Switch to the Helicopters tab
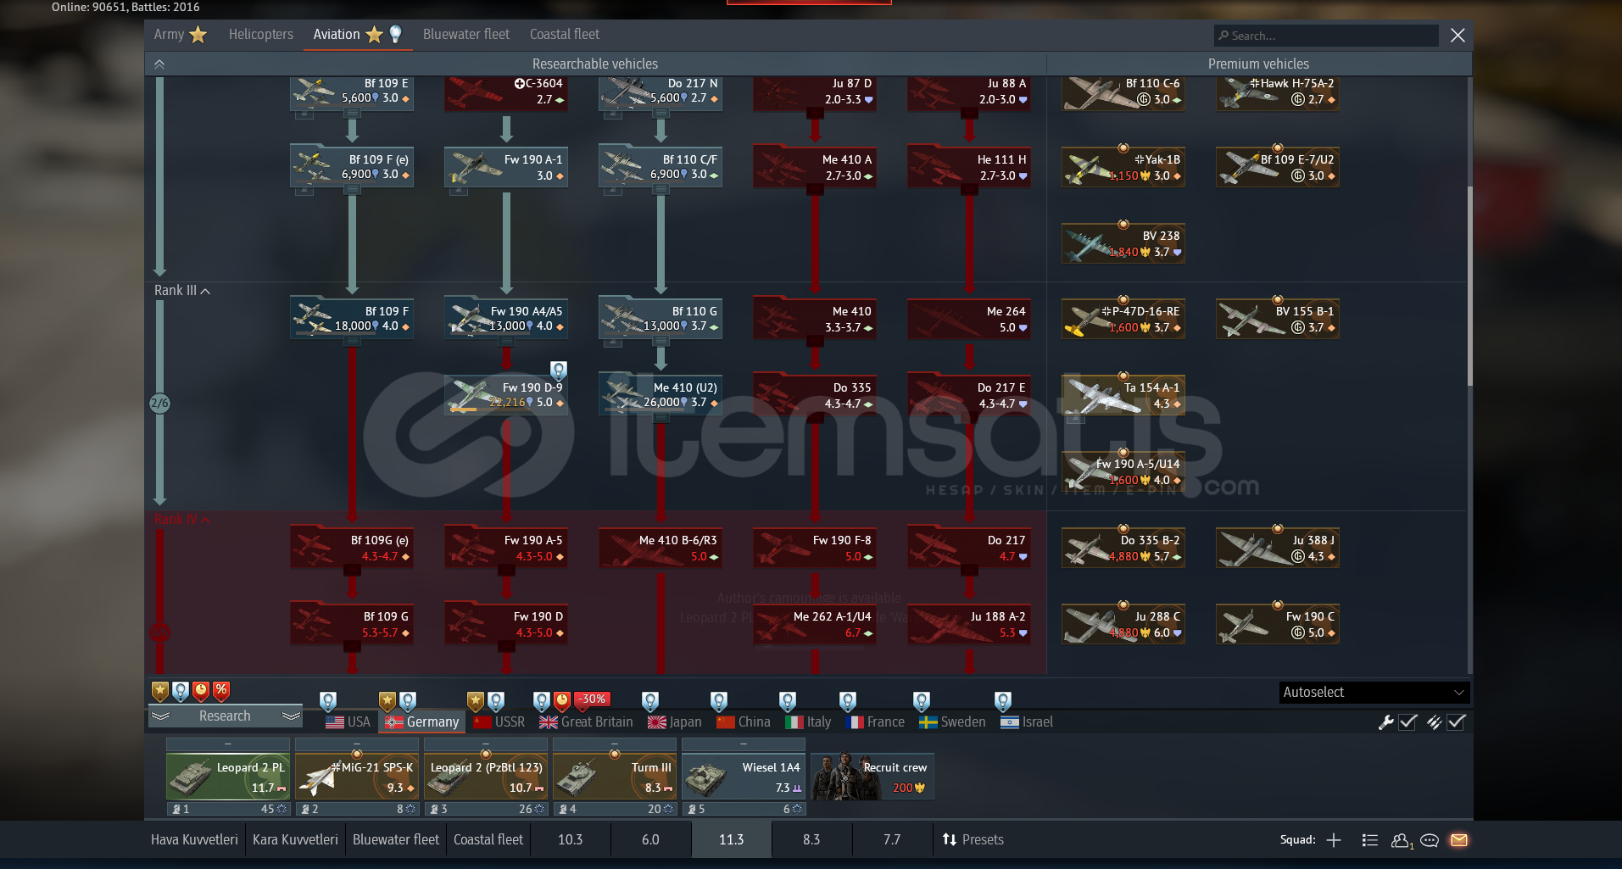The height and width of the screenshot is (869, 1622). pyautogui.click(x=261, y=35)
